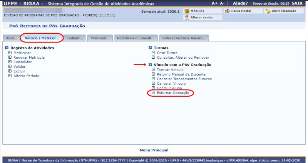The height and width of the screenshot is (163, 308).
Task: Go to Menu Principal
Action: point(154,150)
